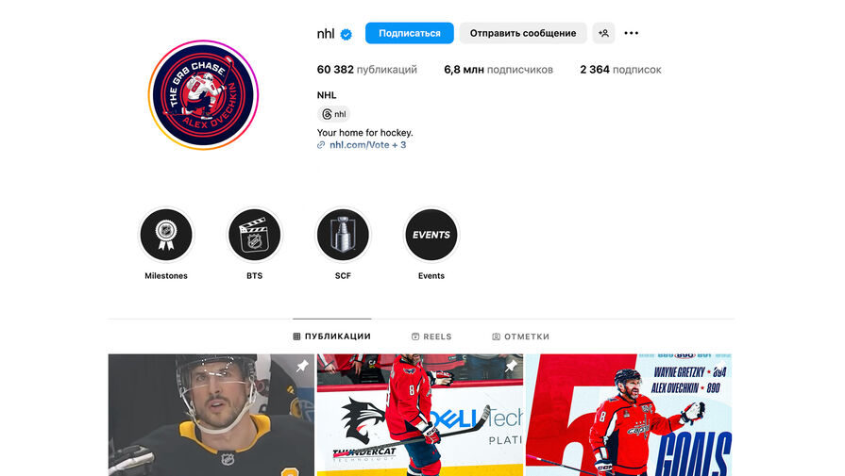Open the pinned Dell Technologies boards post
Viewport: 845px width, 476px height.
(x=420, y=415)
